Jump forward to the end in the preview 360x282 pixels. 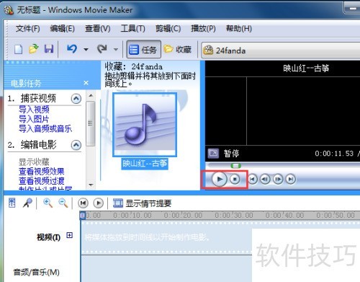pyautogui.click(x=291, y=180)
